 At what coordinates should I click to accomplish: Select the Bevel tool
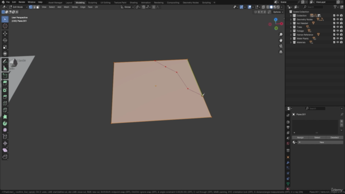coord(5,97)
